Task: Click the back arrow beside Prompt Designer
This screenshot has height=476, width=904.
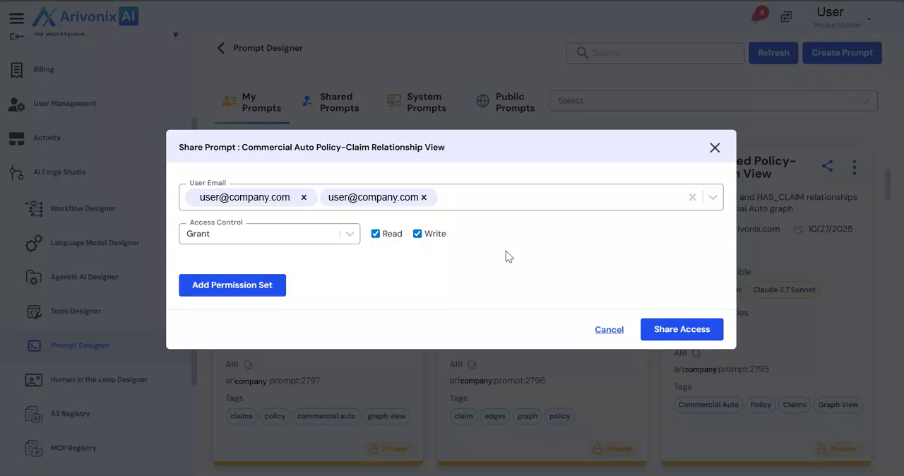Action: pos(221,48)
